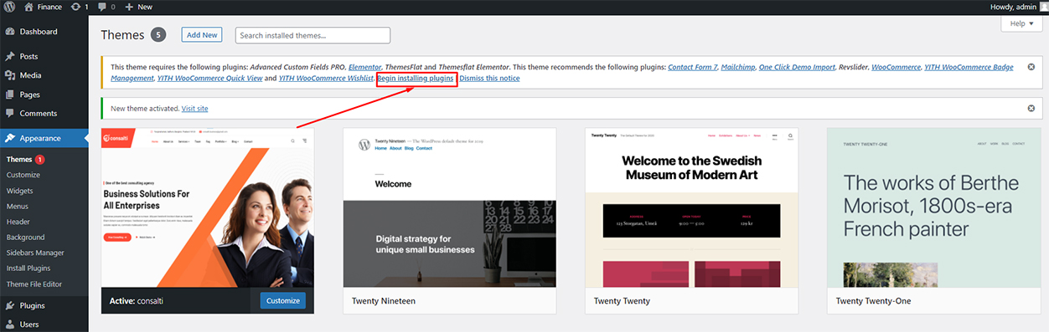This screenshot has width=1049, height=332.
Task: Open Menus submenu item
Action: tap(18, 207)
